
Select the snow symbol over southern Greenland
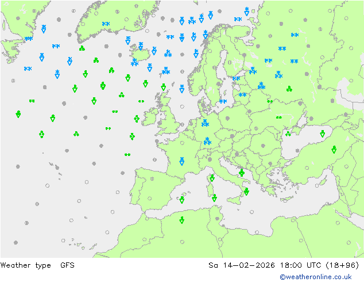pos(106,24)
